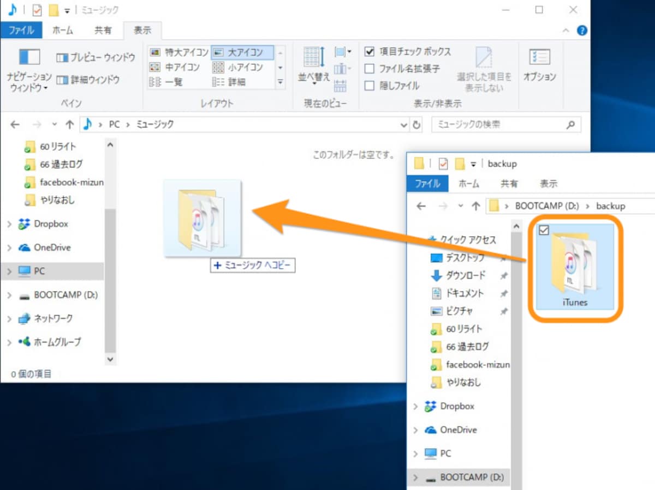Screen dimensions: 655x490
Task: Go up one level in backup window
Action: 475,206
